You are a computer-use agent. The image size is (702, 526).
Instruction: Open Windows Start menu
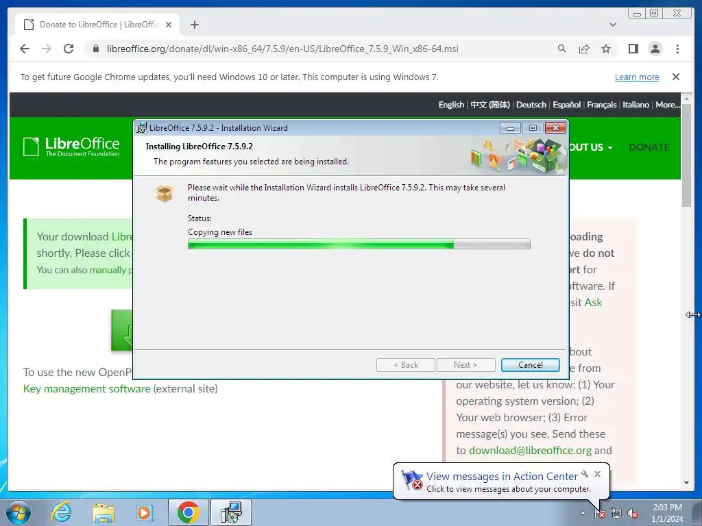19,512
